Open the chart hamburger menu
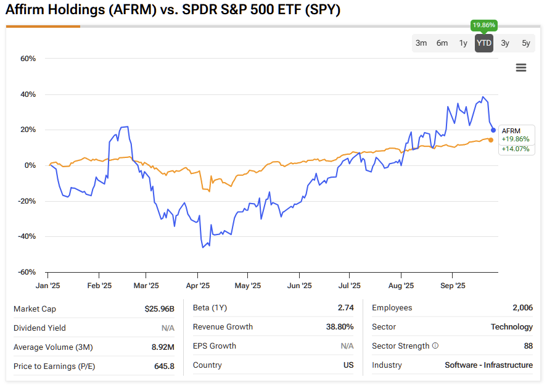 521,68
